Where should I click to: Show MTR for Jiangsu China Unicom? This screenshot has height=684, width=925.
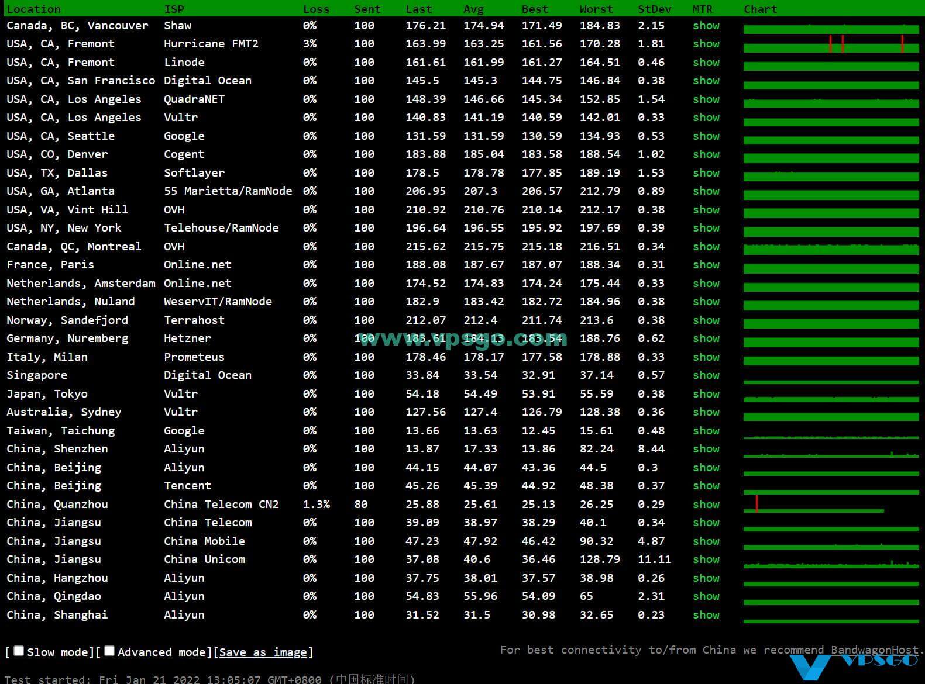706,559
